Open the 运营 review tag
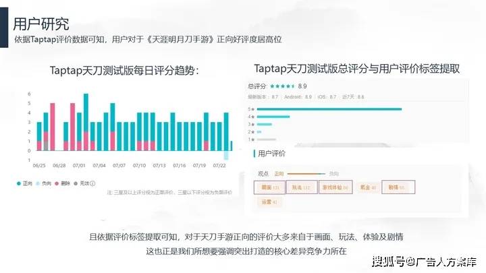486x273 pixels. 269,201
